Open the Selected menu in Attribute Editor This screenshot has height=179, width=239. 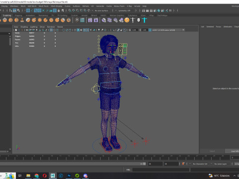click(210, 27)
